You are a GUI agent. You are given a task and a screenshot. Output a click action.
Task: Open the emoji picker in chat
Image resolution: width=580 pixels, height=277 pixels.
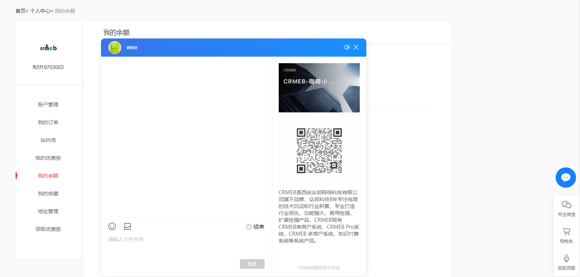click(112, 227)
